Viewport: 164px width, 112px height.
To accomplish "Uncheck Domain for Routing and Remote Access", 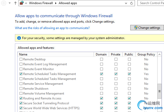I will 101,98.
